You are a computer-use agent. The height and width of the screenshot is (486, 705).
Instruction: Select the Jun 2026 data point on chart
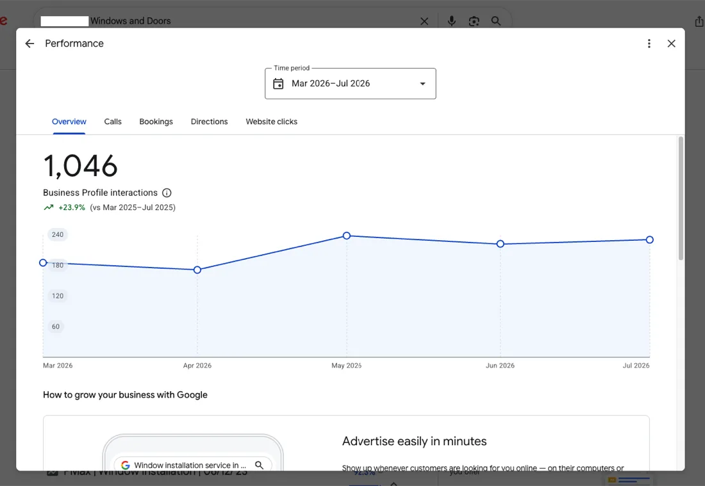(x=500, y=244)
